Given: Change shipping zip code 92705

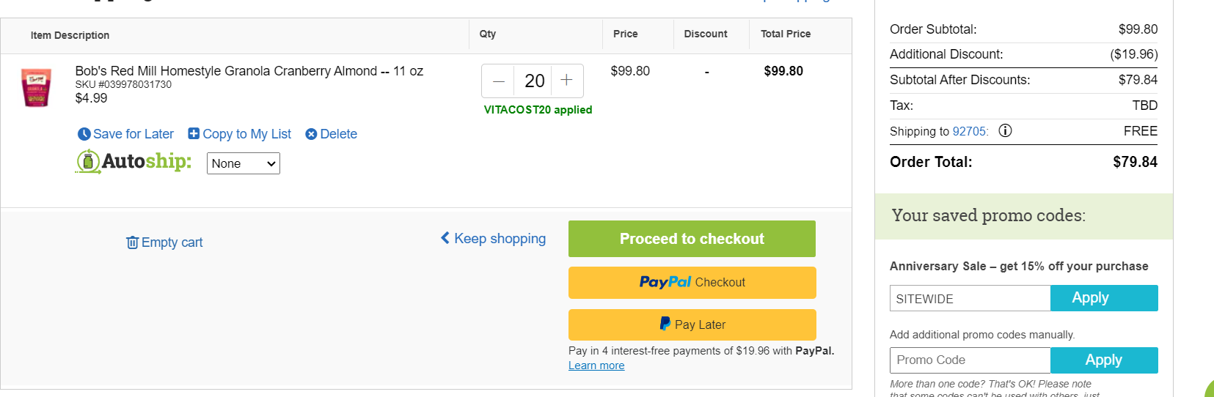Looking at the screenshot, I should pyautogui.click(x=970, y=132).
